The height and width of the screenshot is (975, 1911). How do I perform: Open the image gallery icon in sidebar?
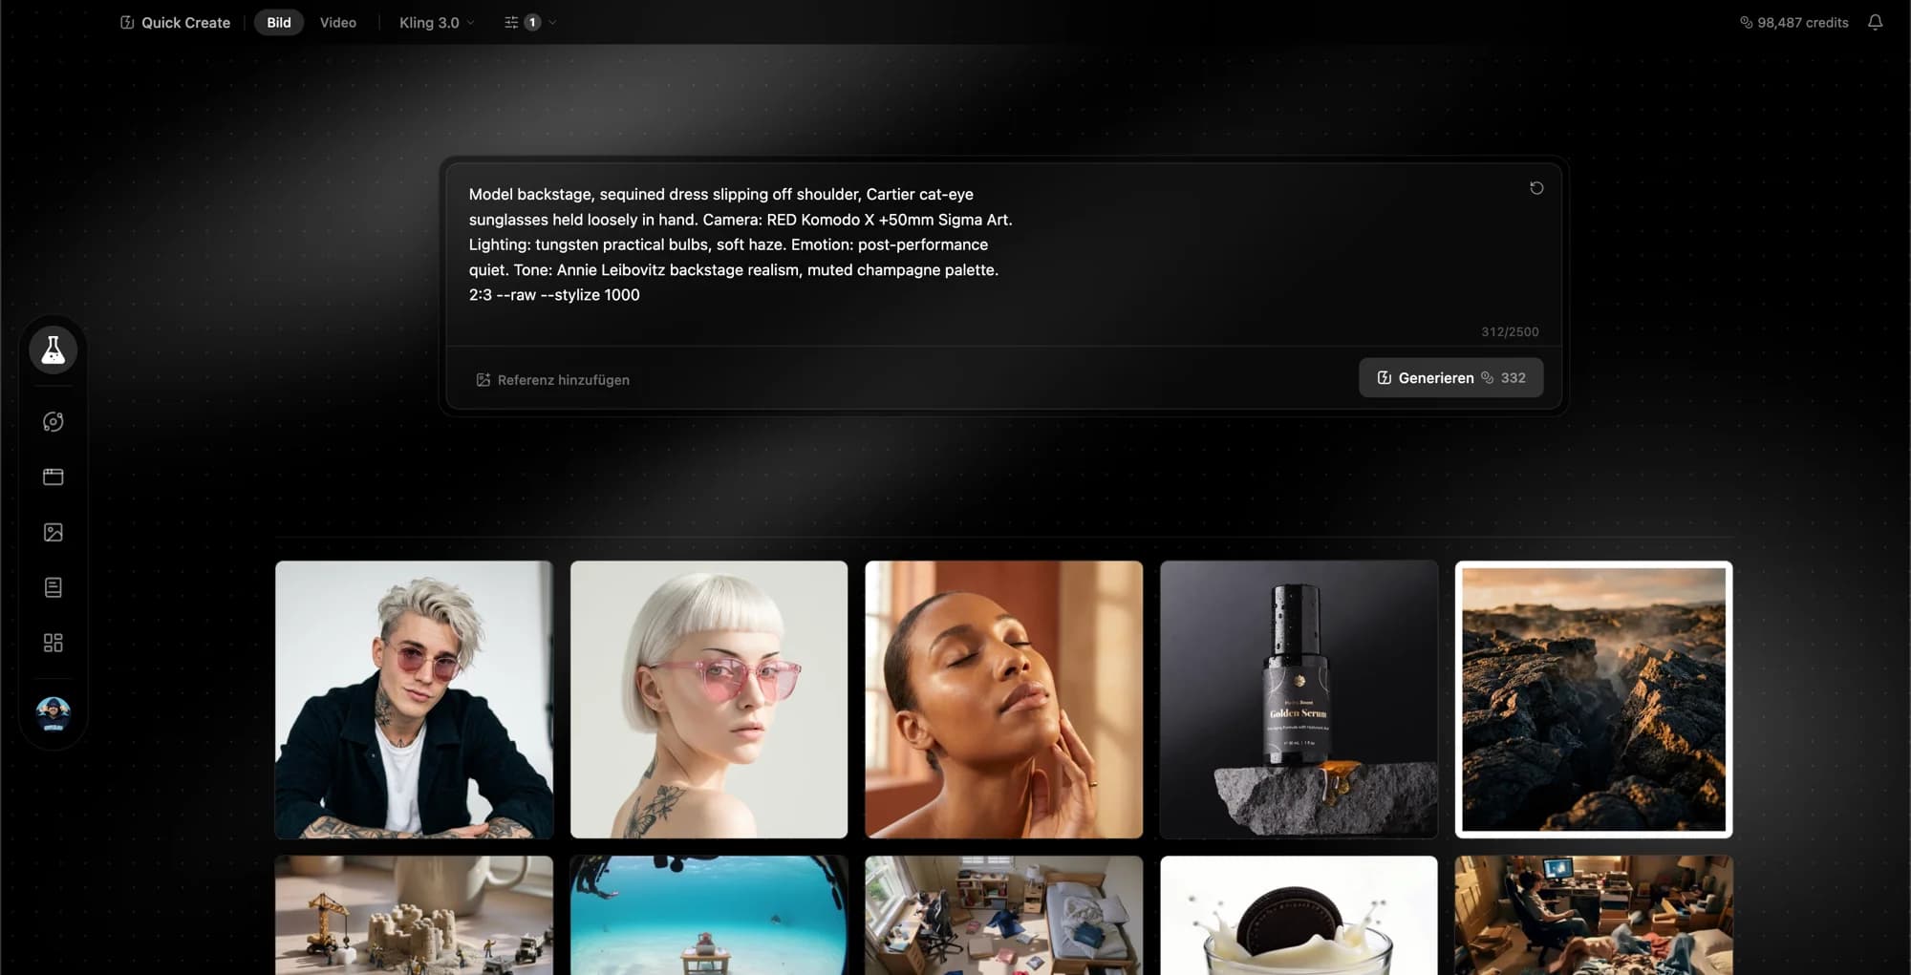pos(53,532)
